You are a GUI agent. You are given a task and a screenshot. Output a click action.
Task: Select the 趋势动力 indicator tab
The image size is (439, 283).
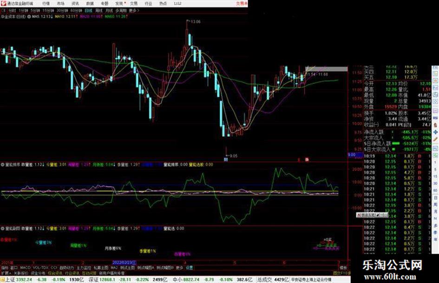(66, 268)
